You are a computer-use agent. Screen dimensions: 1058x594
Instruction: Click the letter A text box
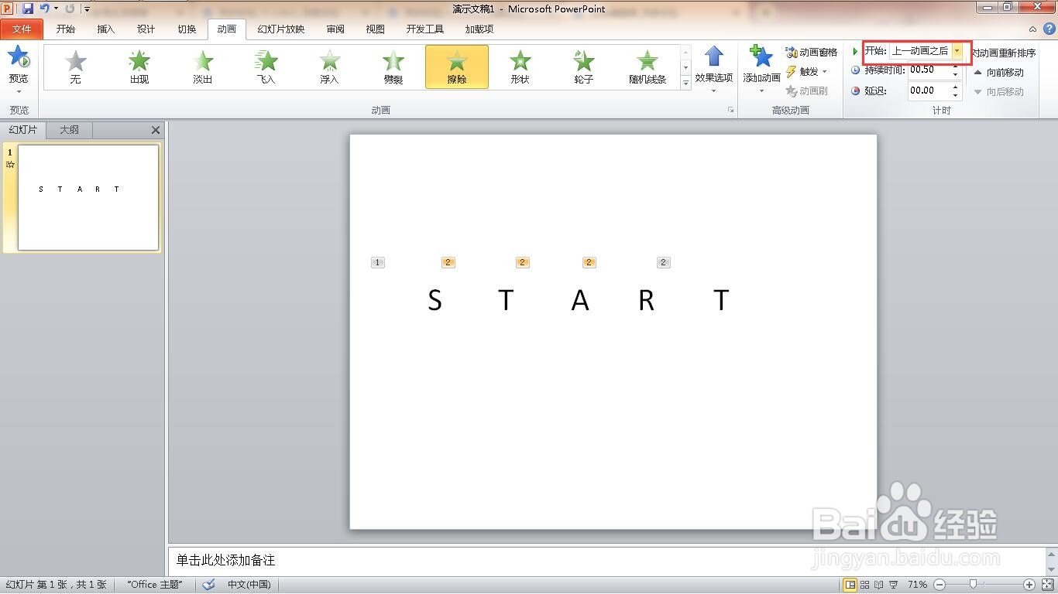580,300
